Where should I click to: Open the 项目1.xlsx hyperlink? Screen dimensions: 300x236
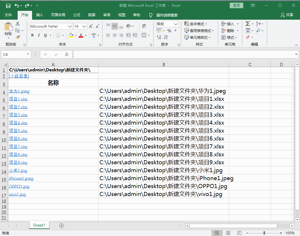(18, 99)
